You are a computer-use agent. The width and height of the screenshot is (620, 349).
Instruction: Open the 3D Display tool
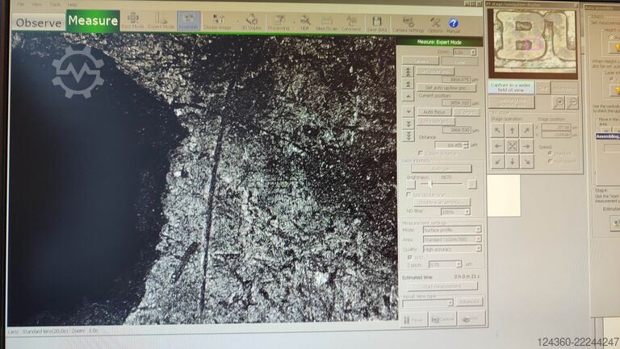click(252, 21)
